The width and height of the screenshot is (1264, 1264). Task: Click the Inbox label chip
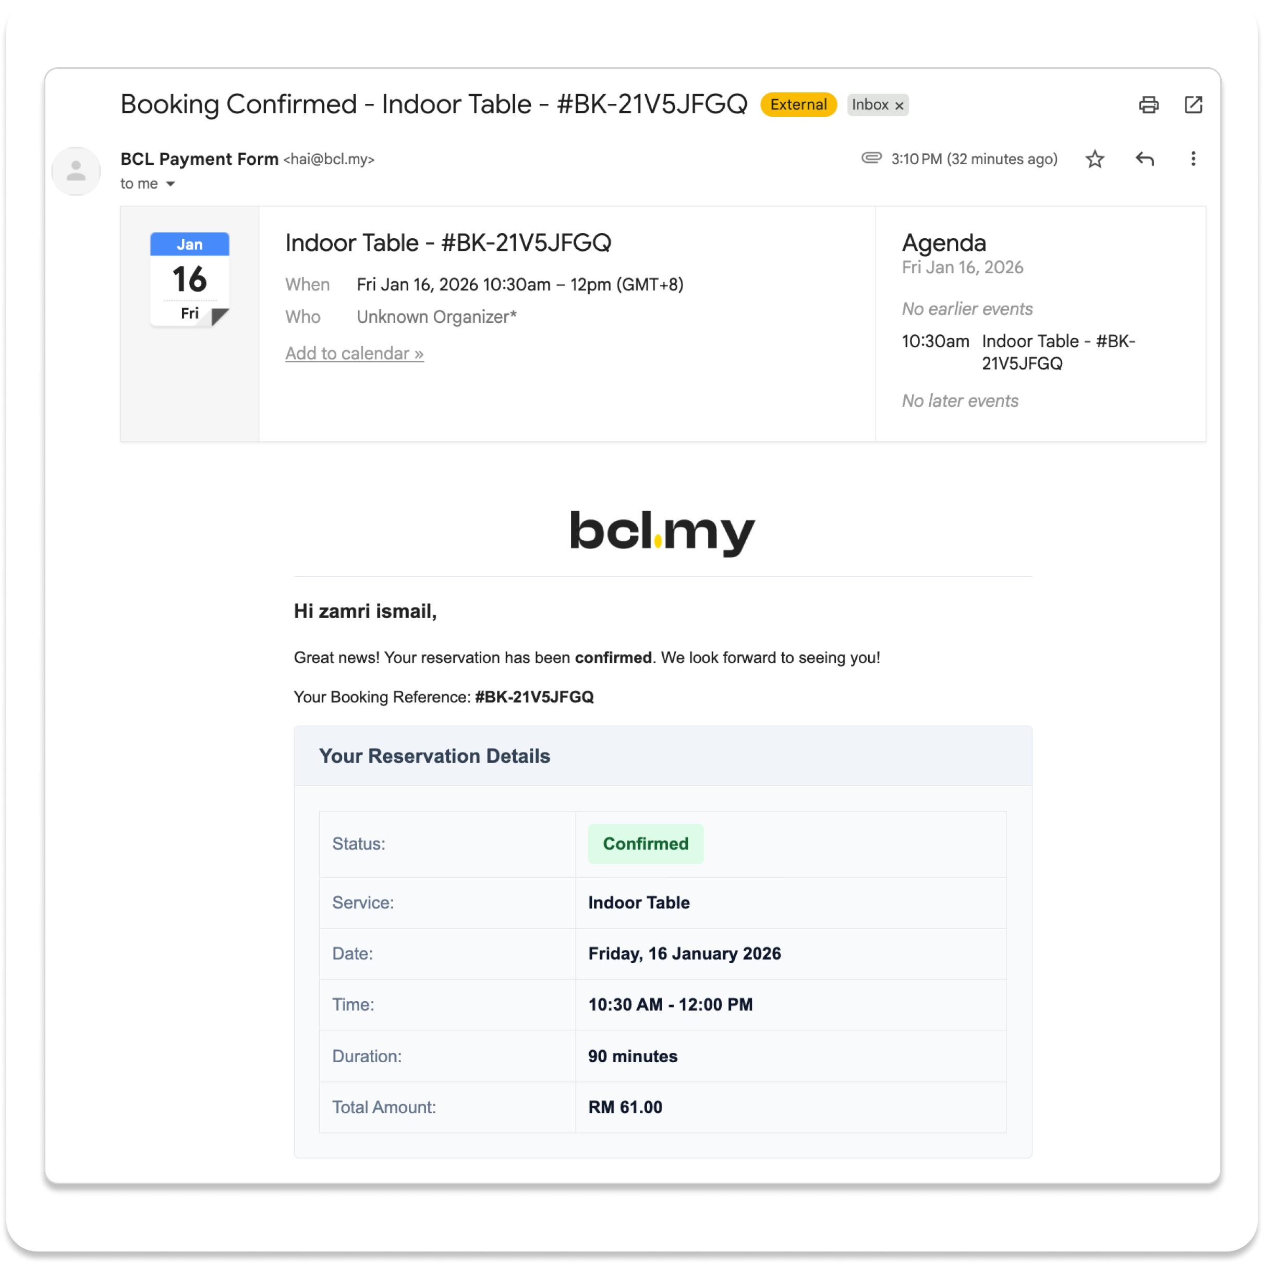coord(869,105)
